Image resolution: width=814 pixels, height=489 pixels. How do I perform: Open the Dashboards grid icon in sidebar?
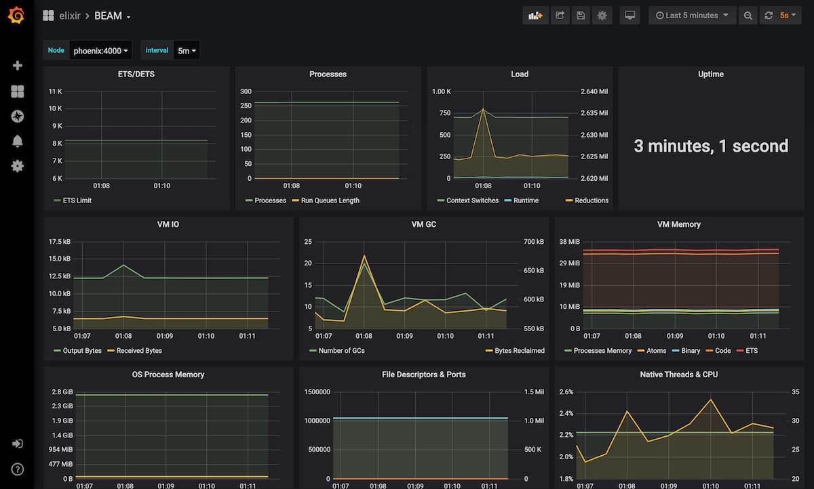tap(18, 91)
